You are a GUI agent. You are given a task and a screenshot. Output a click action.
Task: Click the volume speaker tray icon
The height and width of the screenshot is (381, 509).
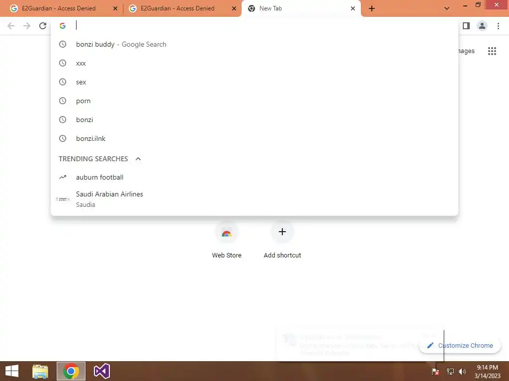pyautogui.click(x=462, y=371)
